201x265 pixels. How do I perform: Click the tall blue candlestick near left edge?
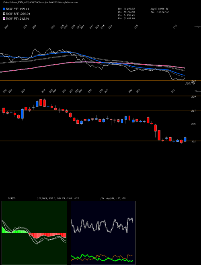(x=23, y=114)
